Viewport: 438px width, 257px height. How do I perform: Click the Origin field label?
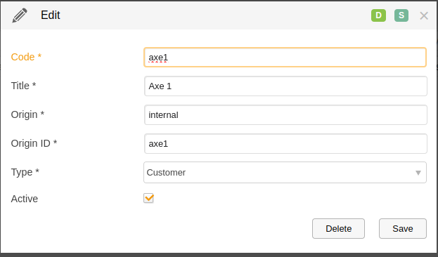point(27,114)
